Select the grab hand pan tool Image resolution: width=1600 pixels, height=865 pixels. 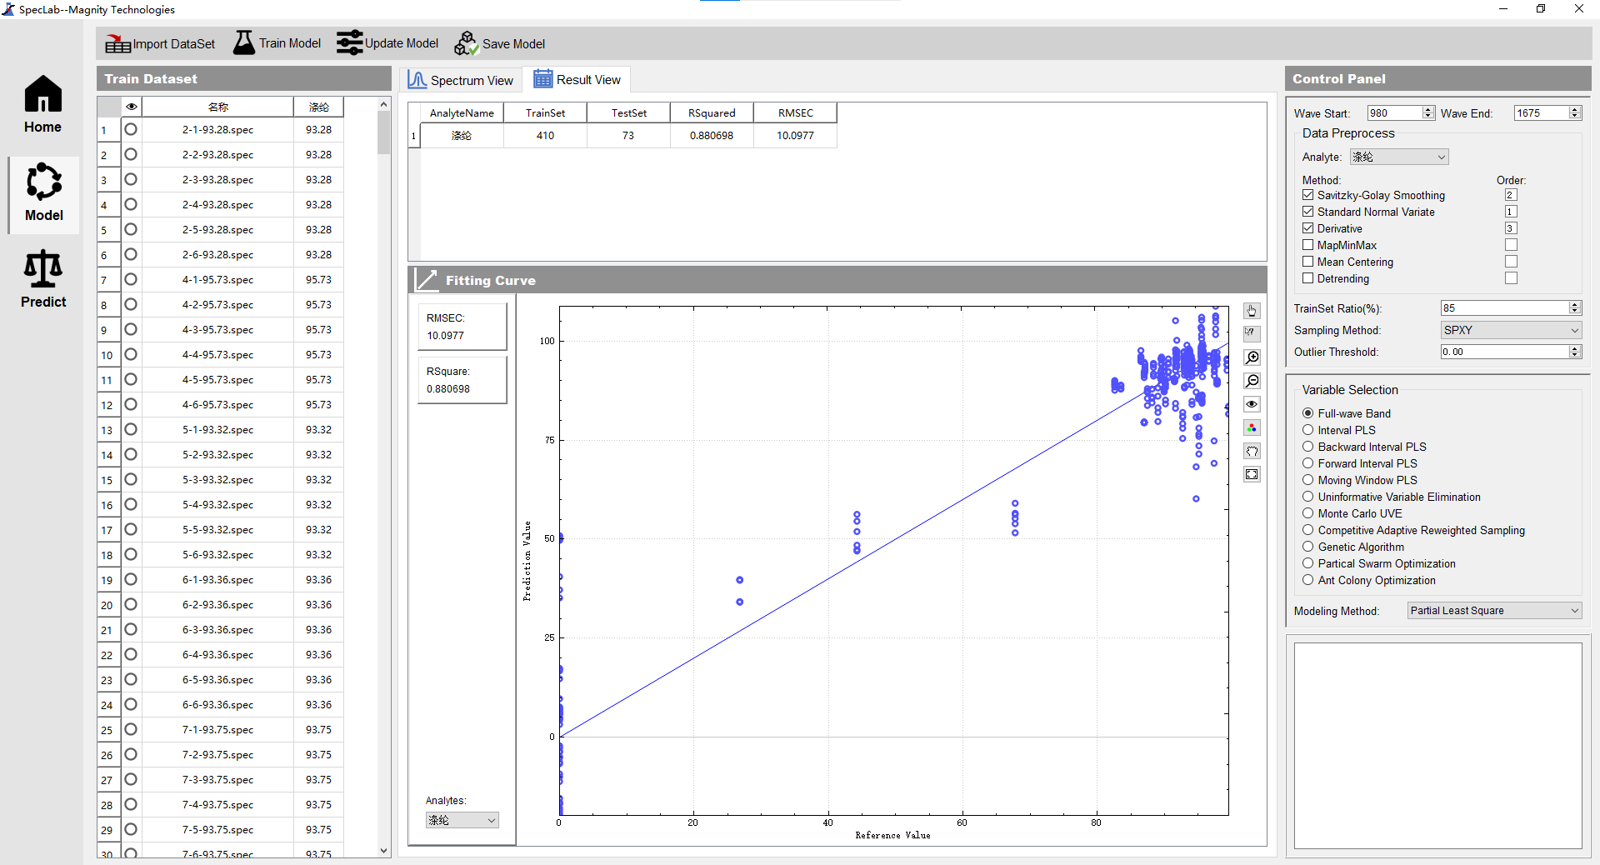[1252, 451]
